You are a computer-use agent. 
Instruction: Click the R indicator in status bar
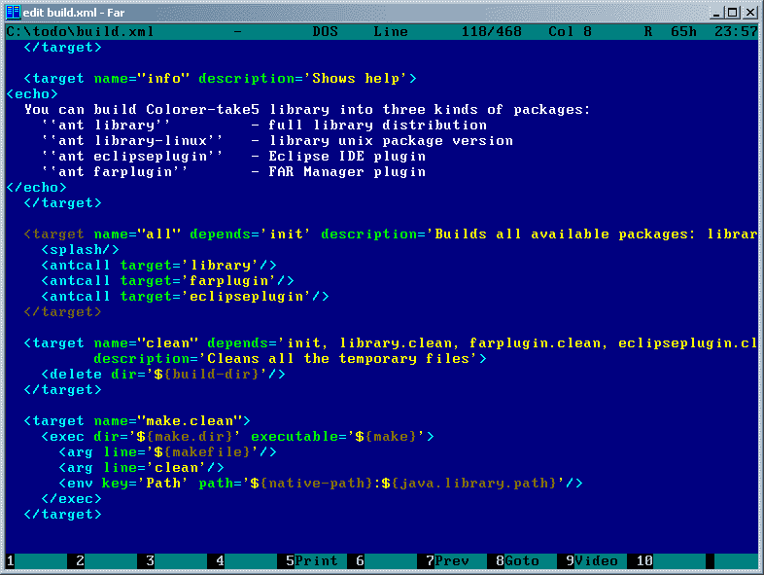[x=648, y=32]
